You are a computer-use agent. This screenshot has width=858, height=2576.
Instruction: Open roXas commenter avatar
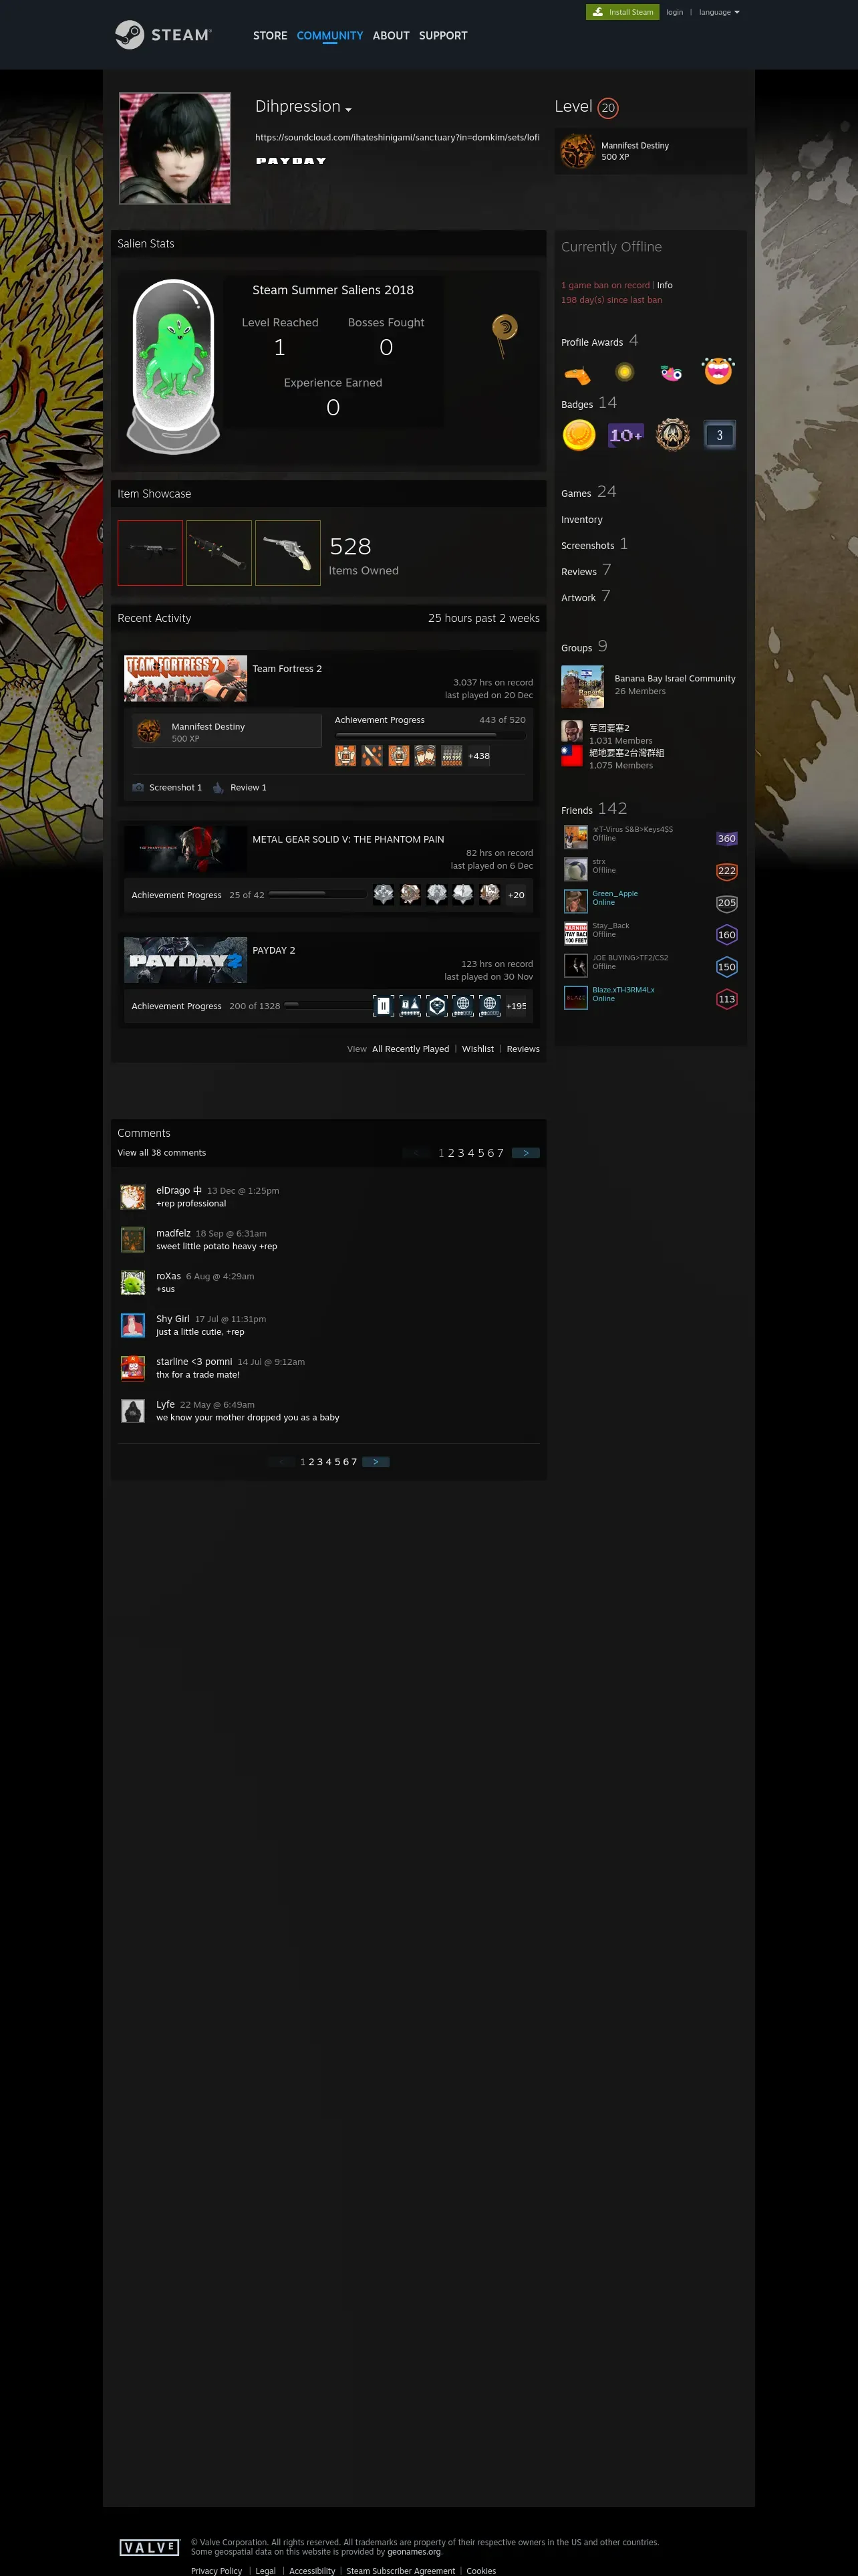coord(133,1283)
